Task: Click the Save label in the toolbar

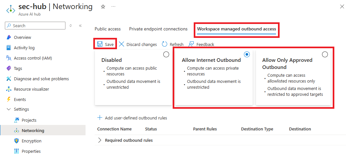Action: [x=109, y=44]
